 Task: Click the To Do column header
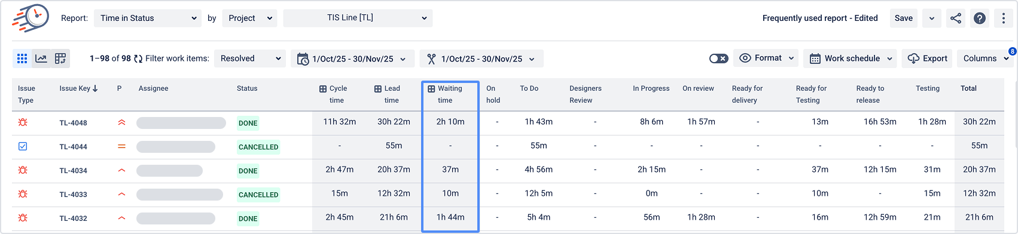coord(529,88)
